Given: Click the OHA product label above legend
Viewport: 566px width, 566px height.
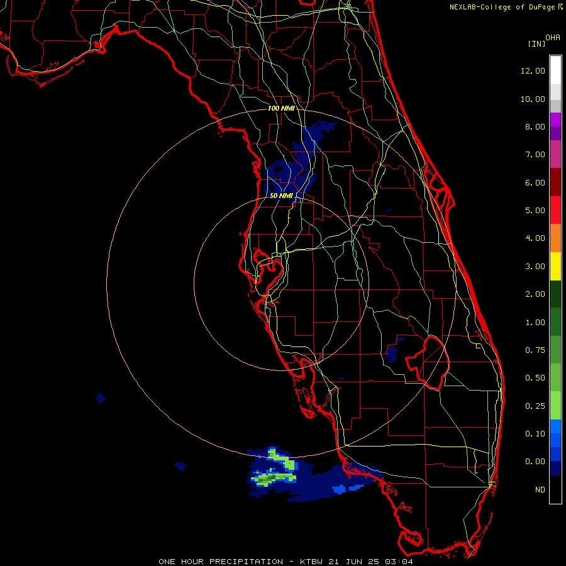Looking at the screenshot, I should (553, 37).
